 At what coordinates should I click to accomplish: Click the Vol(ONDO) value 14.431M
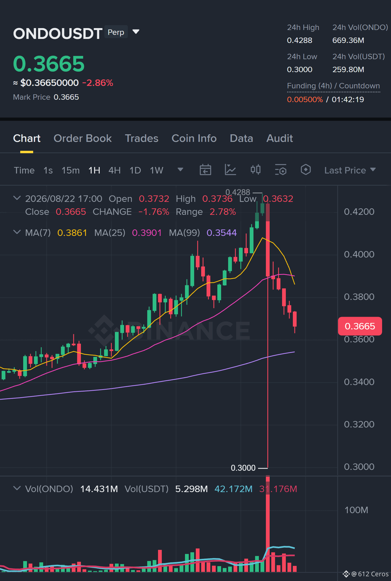[x=99, y=489]
